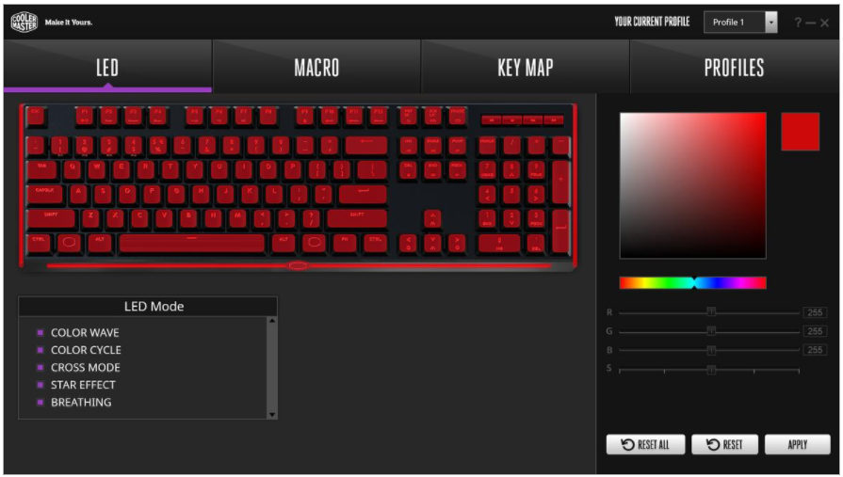Click the red value input field

pyautogui.click(x=815, y=312)
